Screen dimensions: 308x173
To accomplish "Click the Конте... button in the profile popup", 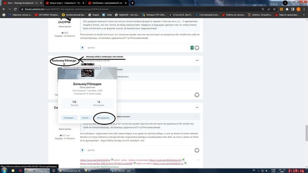I will (87, 118).
